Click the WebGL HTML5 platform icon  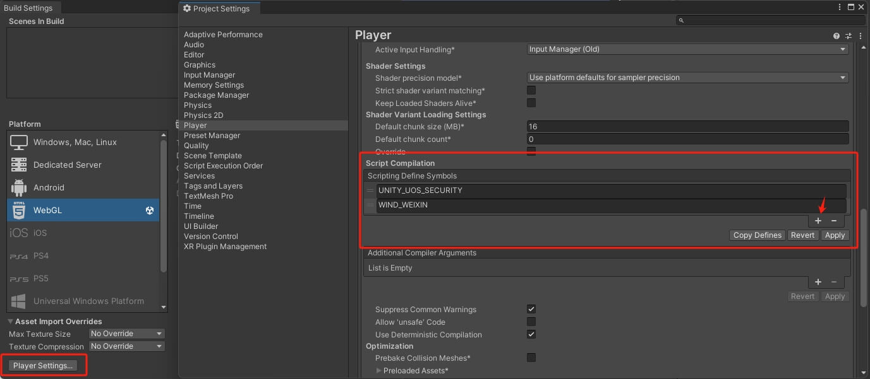[19, 211]
